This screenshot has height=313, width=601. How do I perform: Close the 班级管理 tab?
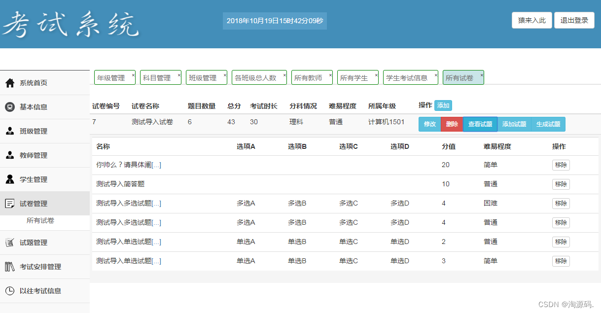coord(225,75)
